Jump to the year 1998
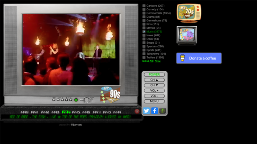Screen dimensions: 257x144 tap(107, 112)
